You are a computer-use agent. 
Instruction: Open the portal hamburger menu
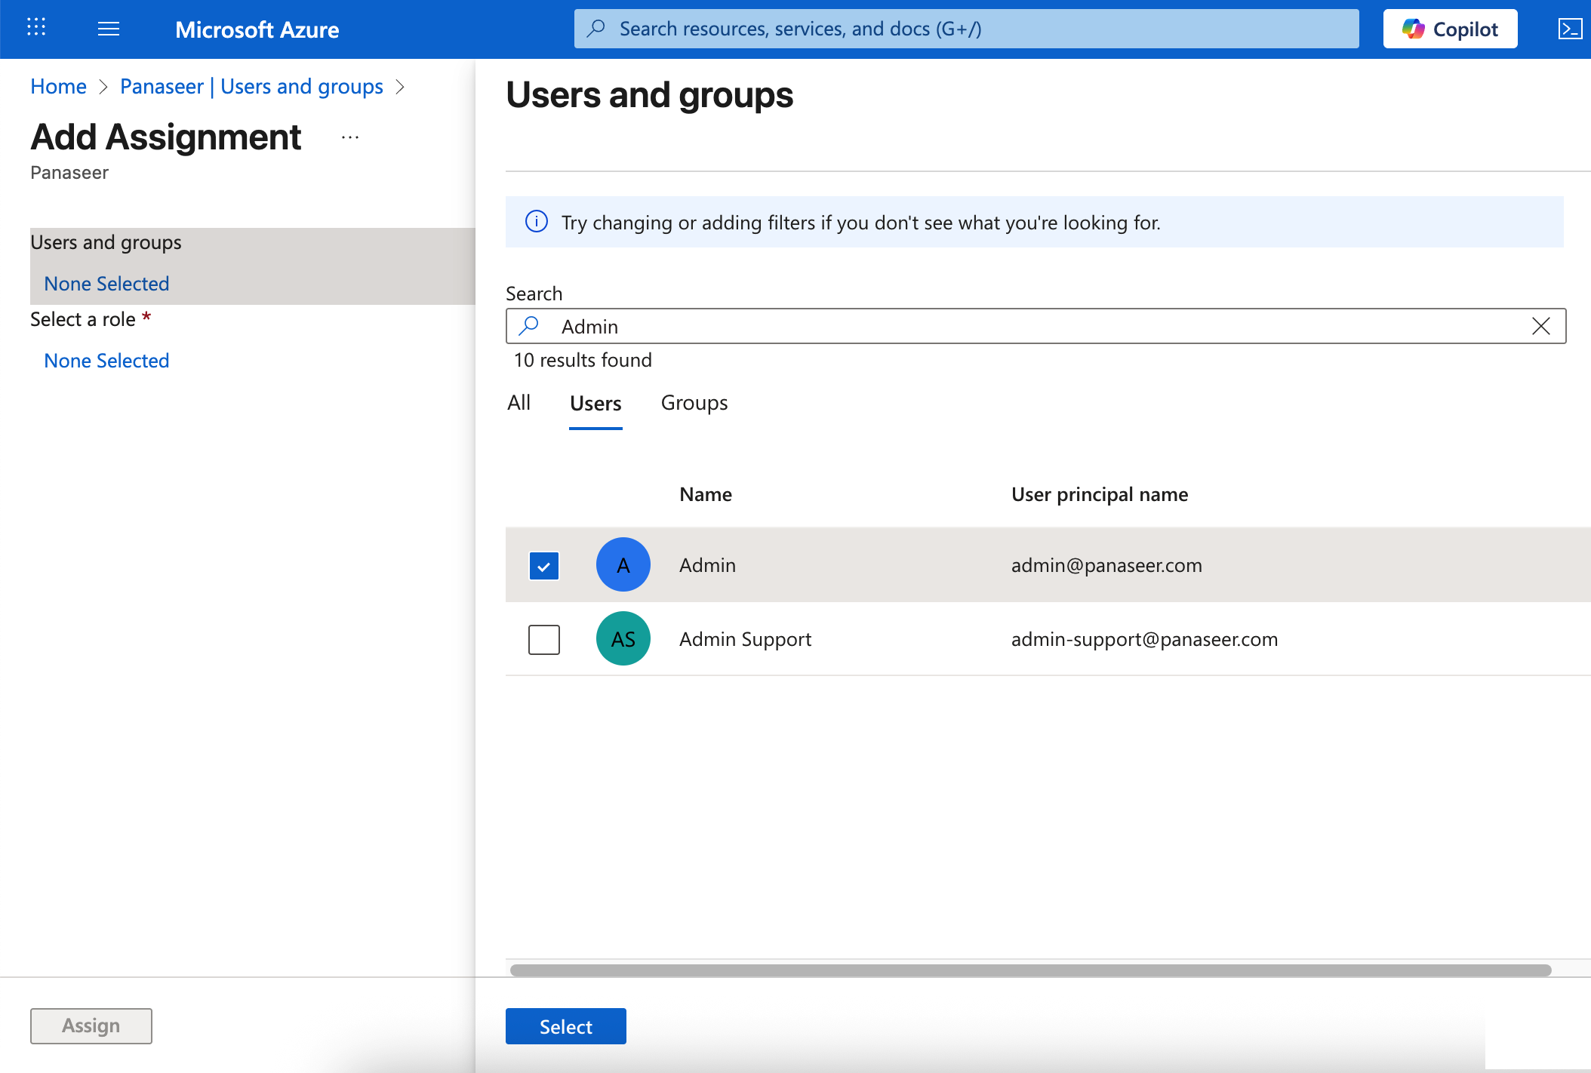[109, 29]
